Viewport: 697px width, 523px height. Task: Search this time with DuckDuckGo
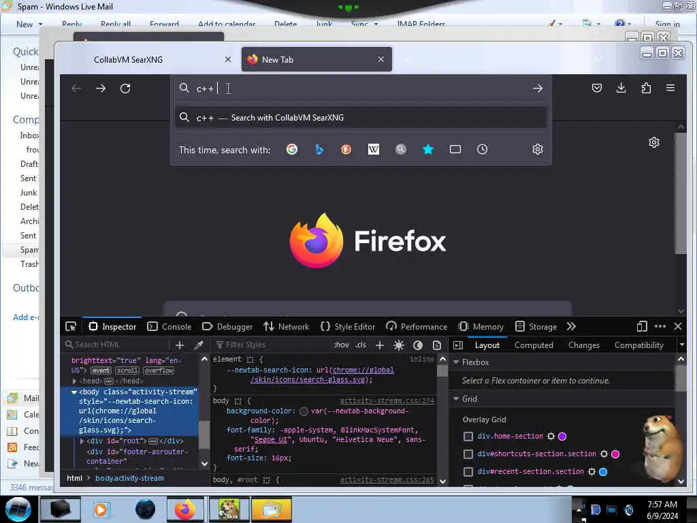click(346, 149)
